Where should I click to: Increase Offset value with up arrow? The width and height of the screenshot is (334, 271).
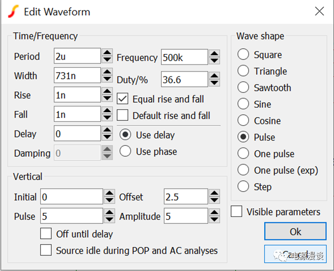click(x=215, y=193)
